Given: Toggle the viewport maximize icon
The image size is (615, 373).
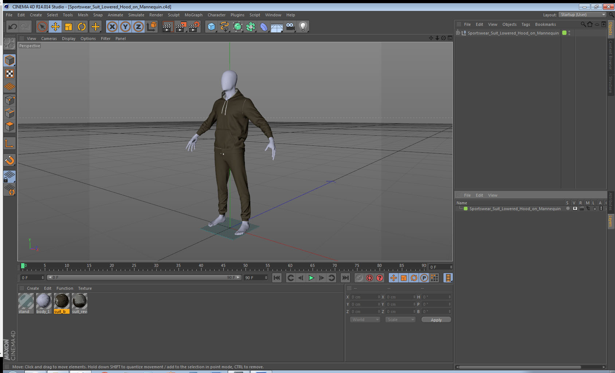Looking at the screenshot, I should (x=450, y=38).
